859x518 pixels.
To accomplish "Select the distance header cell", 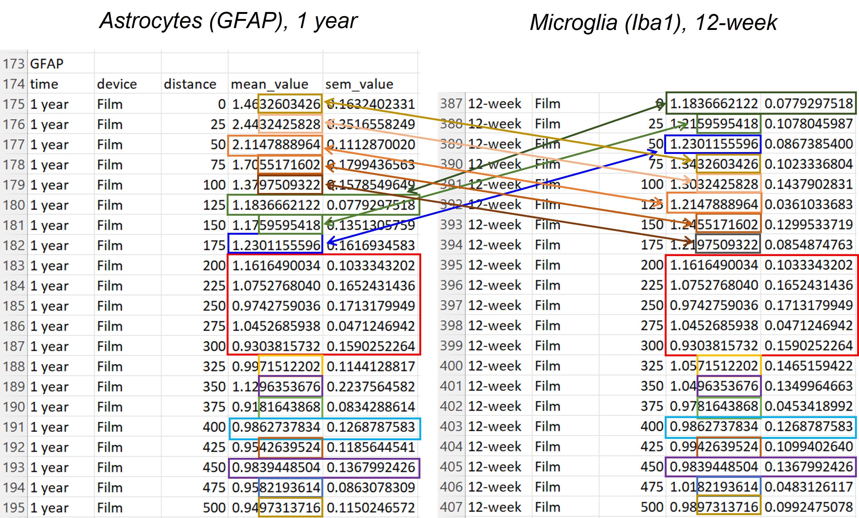I will pos(190,84).
